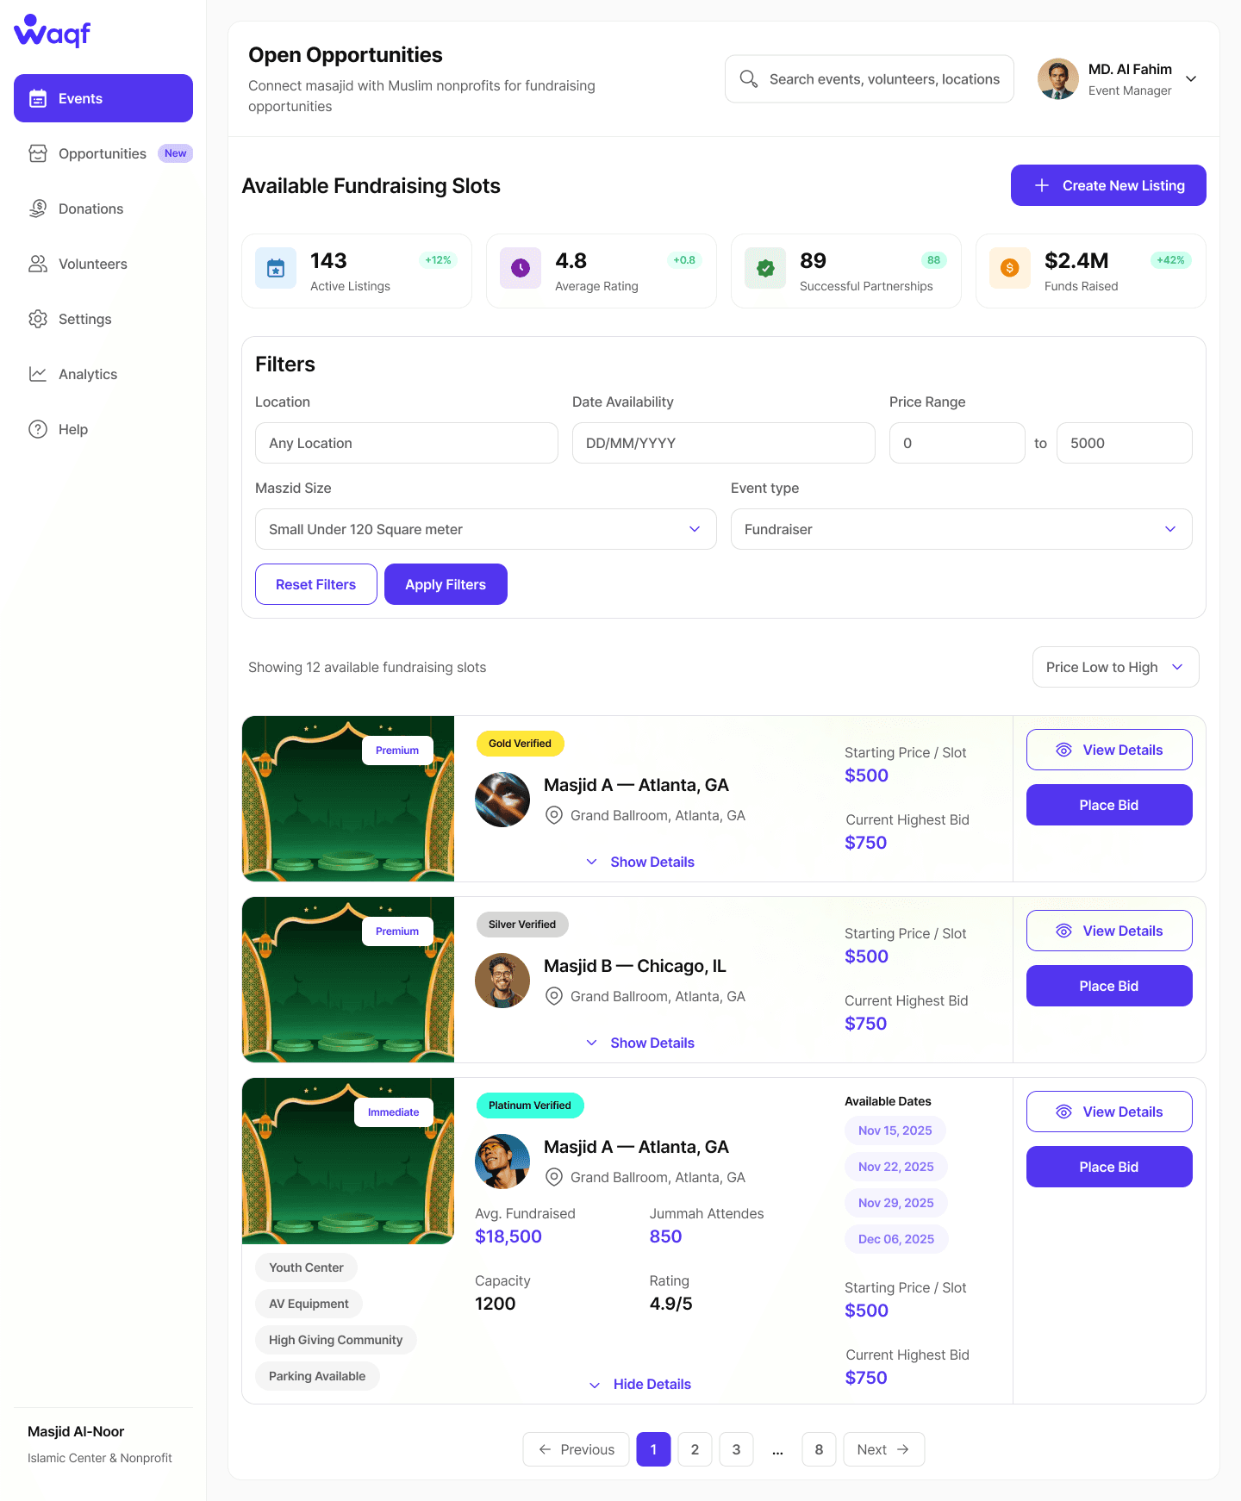Open the Date Availability DD/MM/YYYY picker
This screenshot has height=1501, width=1241.
pos(724,443)
